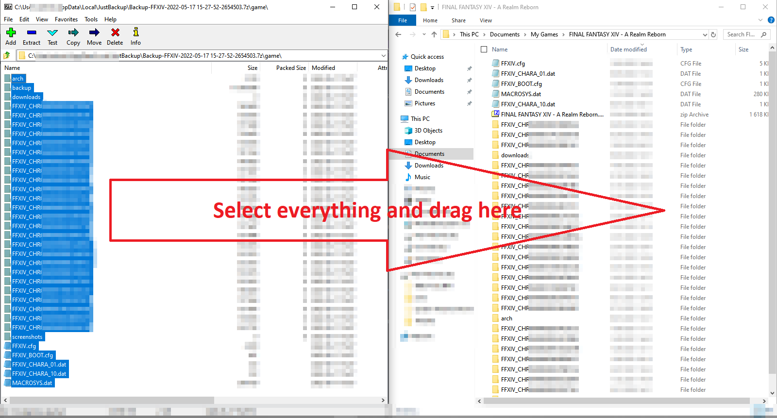This screenshot has width=777, height=418.
Task: Open recent locations dropdown in Explorer
Action: [424, 34]
